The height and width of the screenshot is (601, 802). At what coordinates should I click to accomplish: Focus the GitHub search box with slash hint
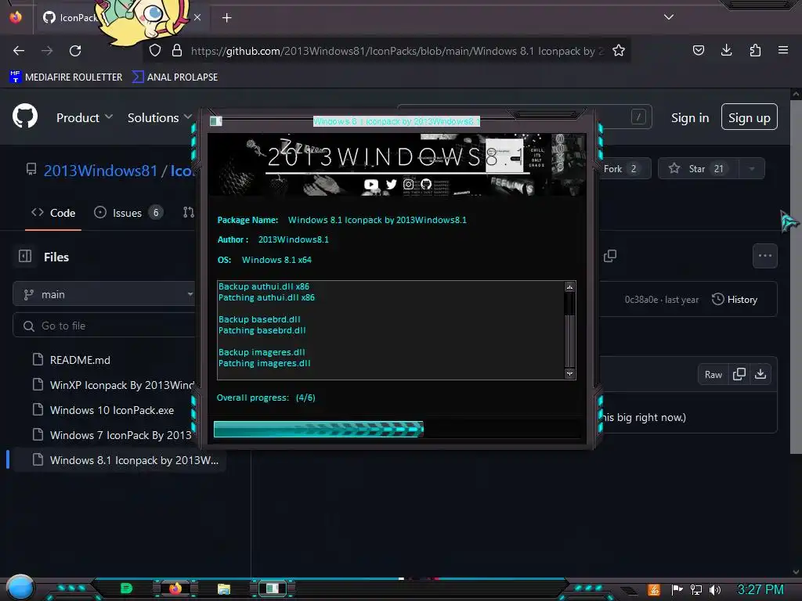click(524, 117)
